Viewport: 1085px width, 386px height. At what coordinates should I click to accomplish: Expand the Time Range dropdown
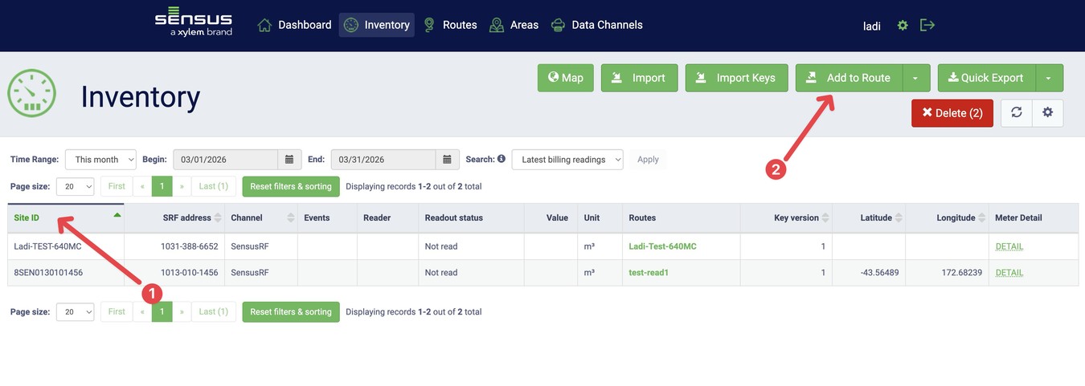(100, 160)
